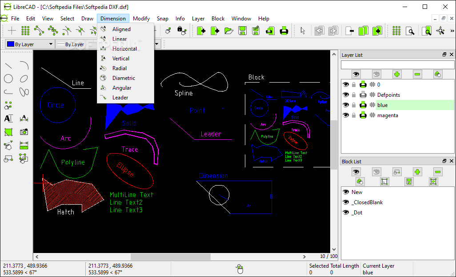Float the Layer List panel
The image size is (456, 277).
pyautogui.click(x=444, y=55)
